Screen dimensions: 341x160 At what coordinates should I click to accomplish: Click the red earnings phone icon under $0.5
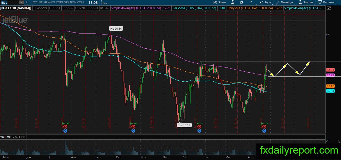[x=199, y=127]
